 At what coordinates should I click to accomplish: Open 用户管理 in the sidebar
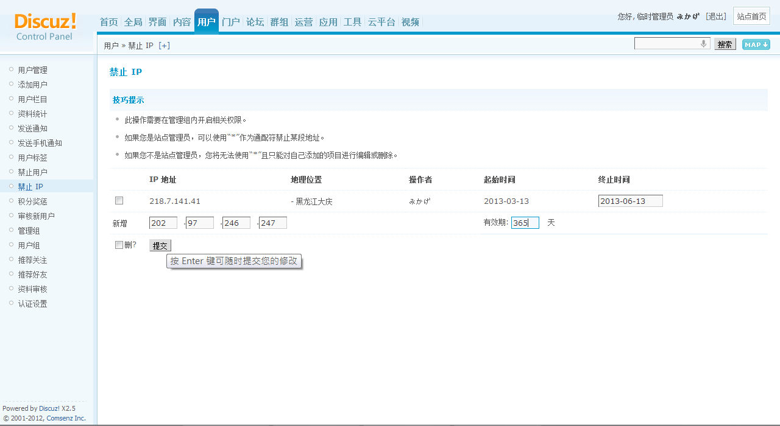click(x=32, y=70)
